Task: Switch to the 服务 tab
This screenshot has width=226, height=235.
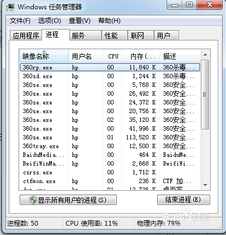Action: click(x=85, y=36)
